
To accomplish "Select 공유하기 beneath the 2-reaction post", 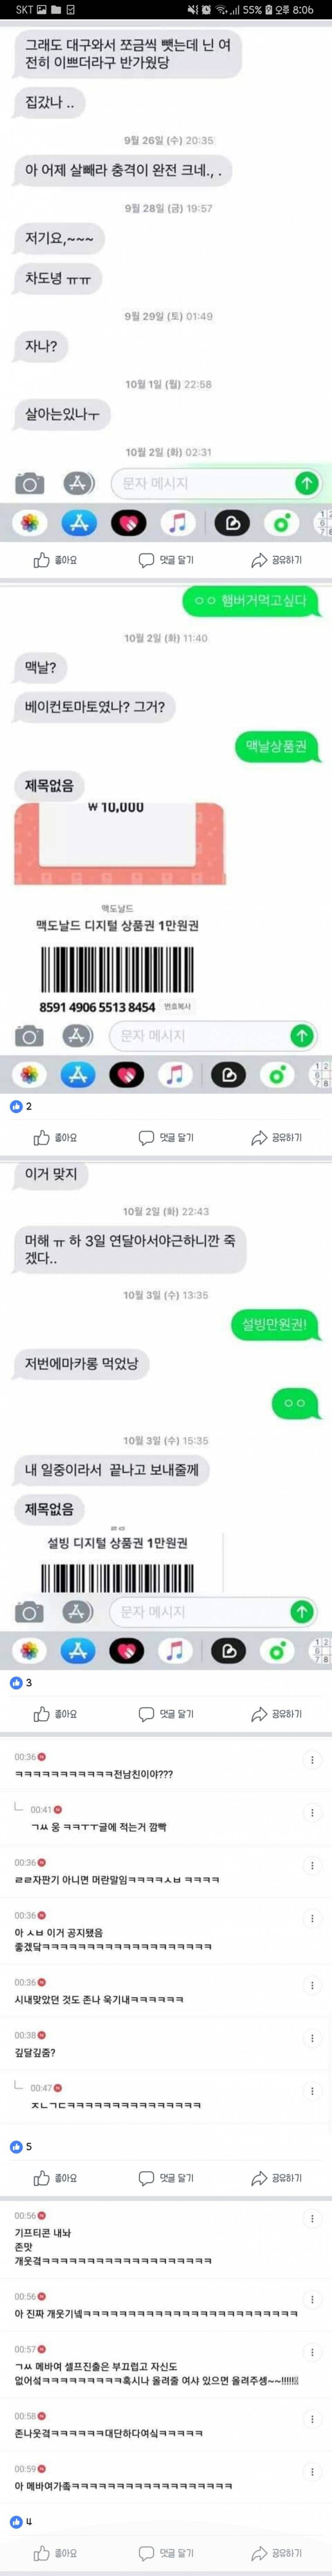I will (276, 1137).
